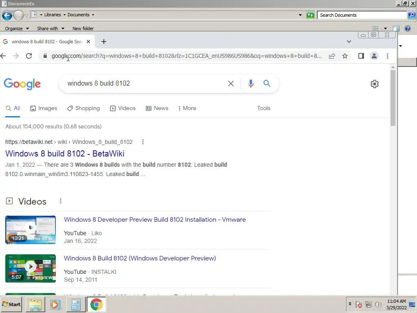
Task: Switch to the News tab
Action: [157, 108]
